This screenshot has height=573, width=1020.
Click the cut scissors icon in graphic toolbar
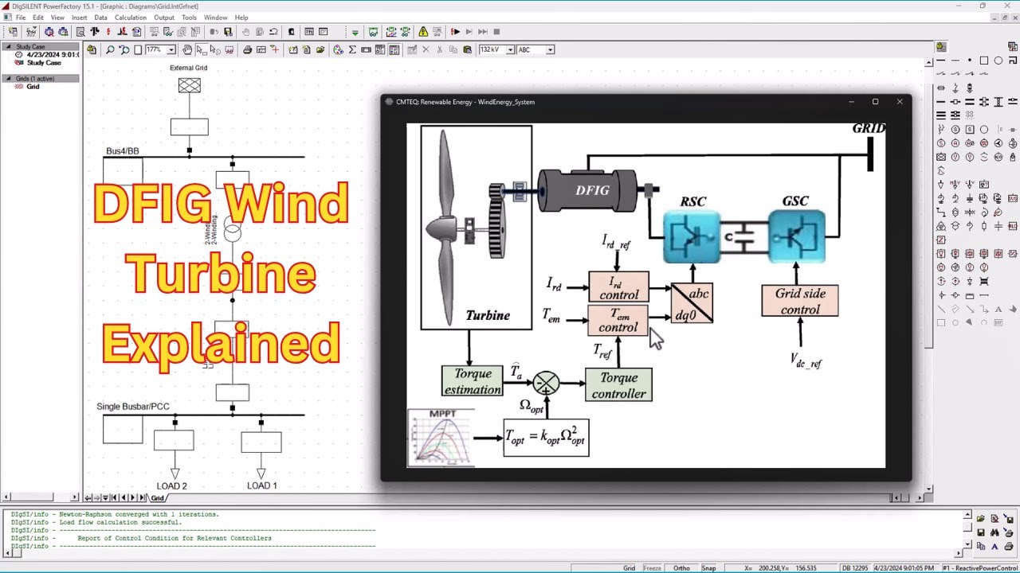point(440,49)
